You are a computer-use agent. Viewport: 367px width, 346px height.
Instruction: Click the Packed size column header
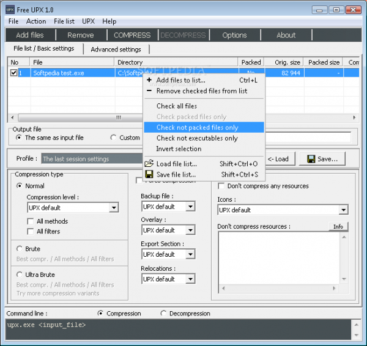click(323, 62)
